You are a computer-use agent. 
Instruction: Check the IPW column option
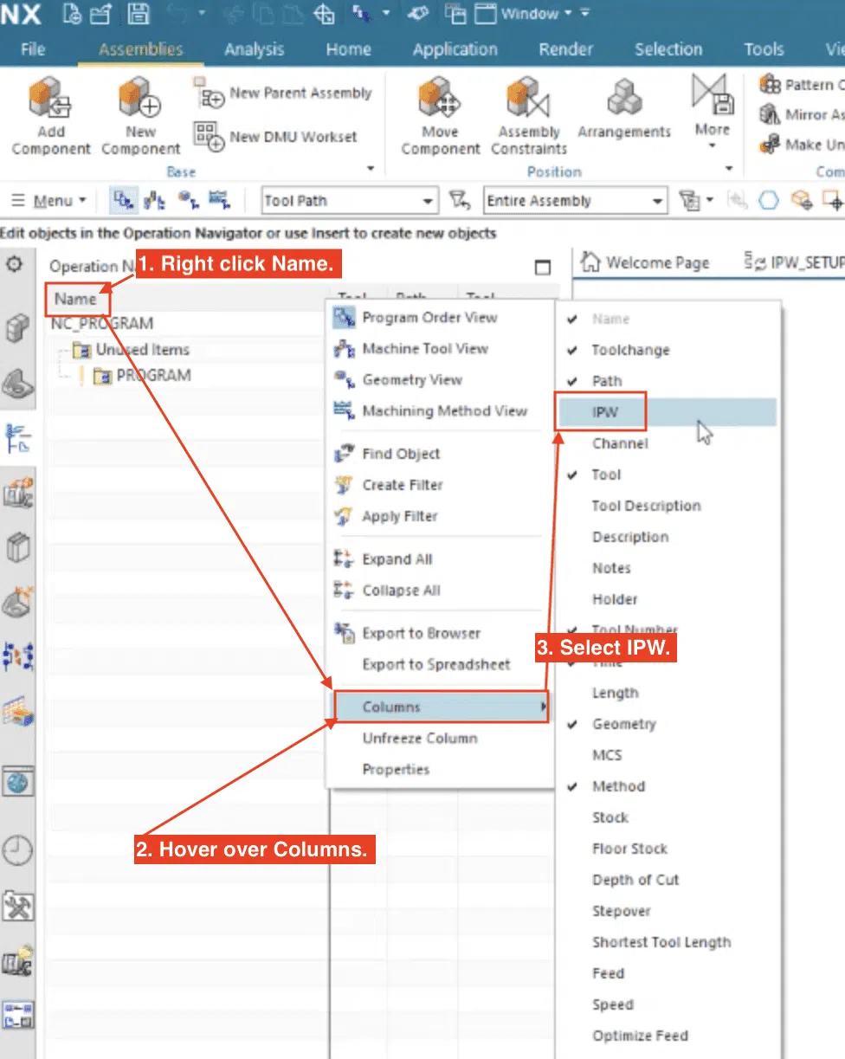(x=667, y=412)
